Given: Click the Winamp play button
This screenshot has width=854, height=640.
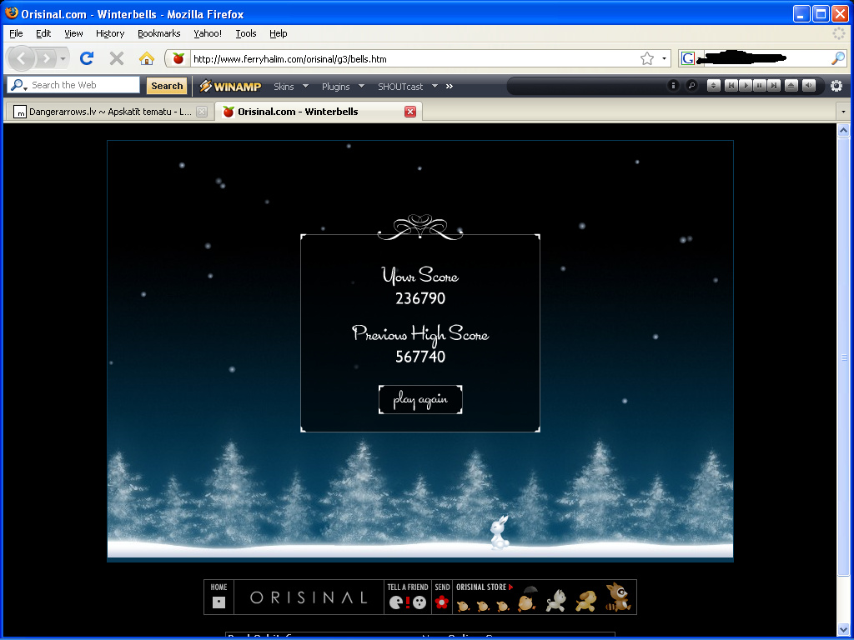Looking at the screenshot, I should 746,86.
